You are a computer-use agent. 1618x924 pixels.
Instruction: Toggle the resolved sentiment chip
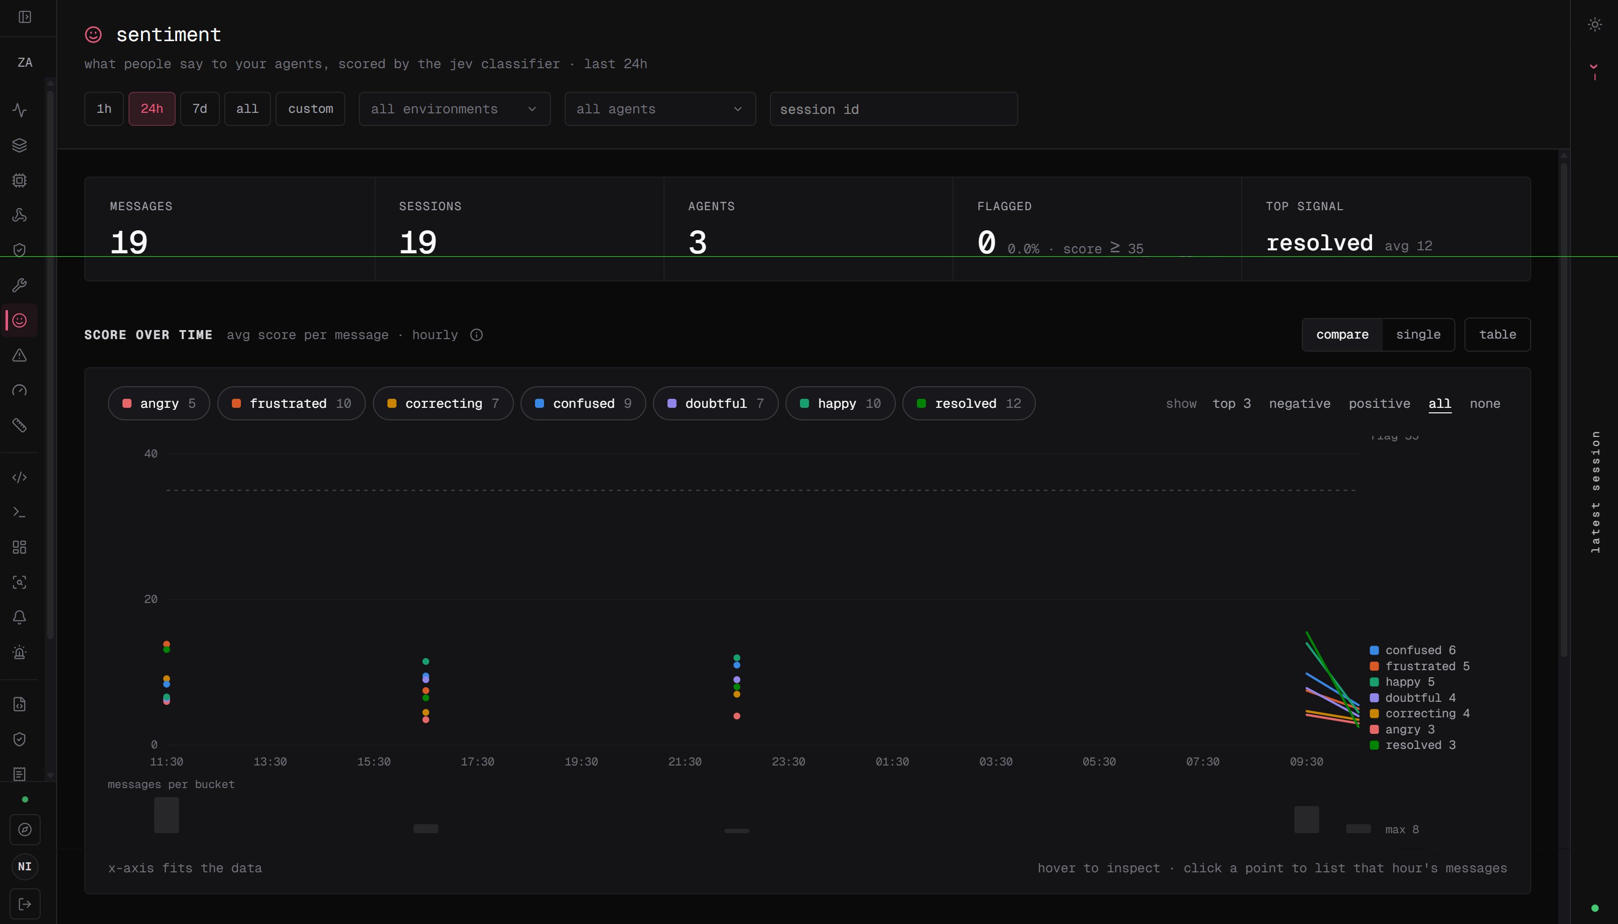click(969, 404)
